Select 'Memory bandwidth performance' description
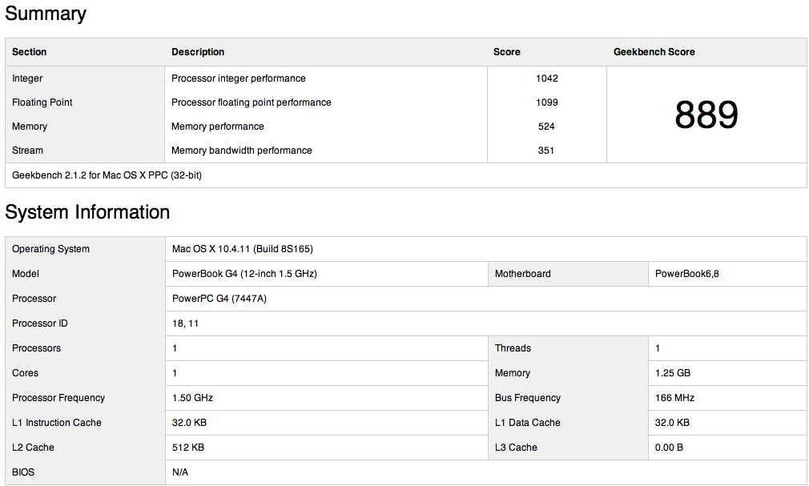This screenshot has width=809, height=486. click(x=241, y=151)
